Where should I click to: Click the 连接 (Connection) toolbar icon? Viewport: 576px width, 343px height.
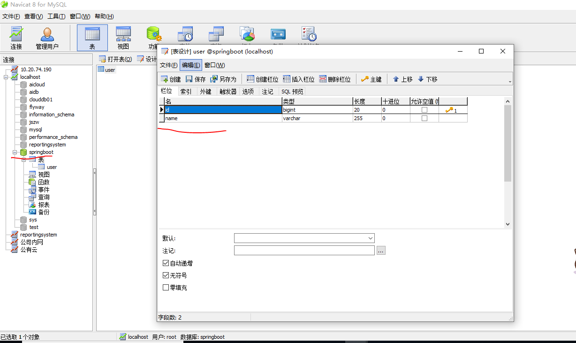point(16,38)
